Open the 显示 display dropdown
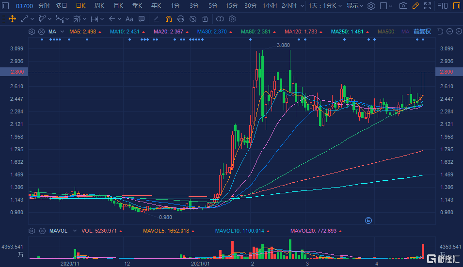 [x=354, y=6]
